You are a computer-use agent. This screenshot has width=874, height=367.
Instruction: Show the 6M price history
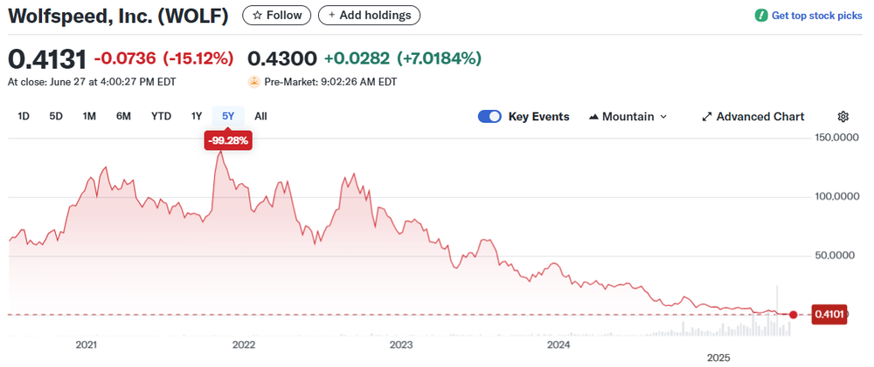123,116
